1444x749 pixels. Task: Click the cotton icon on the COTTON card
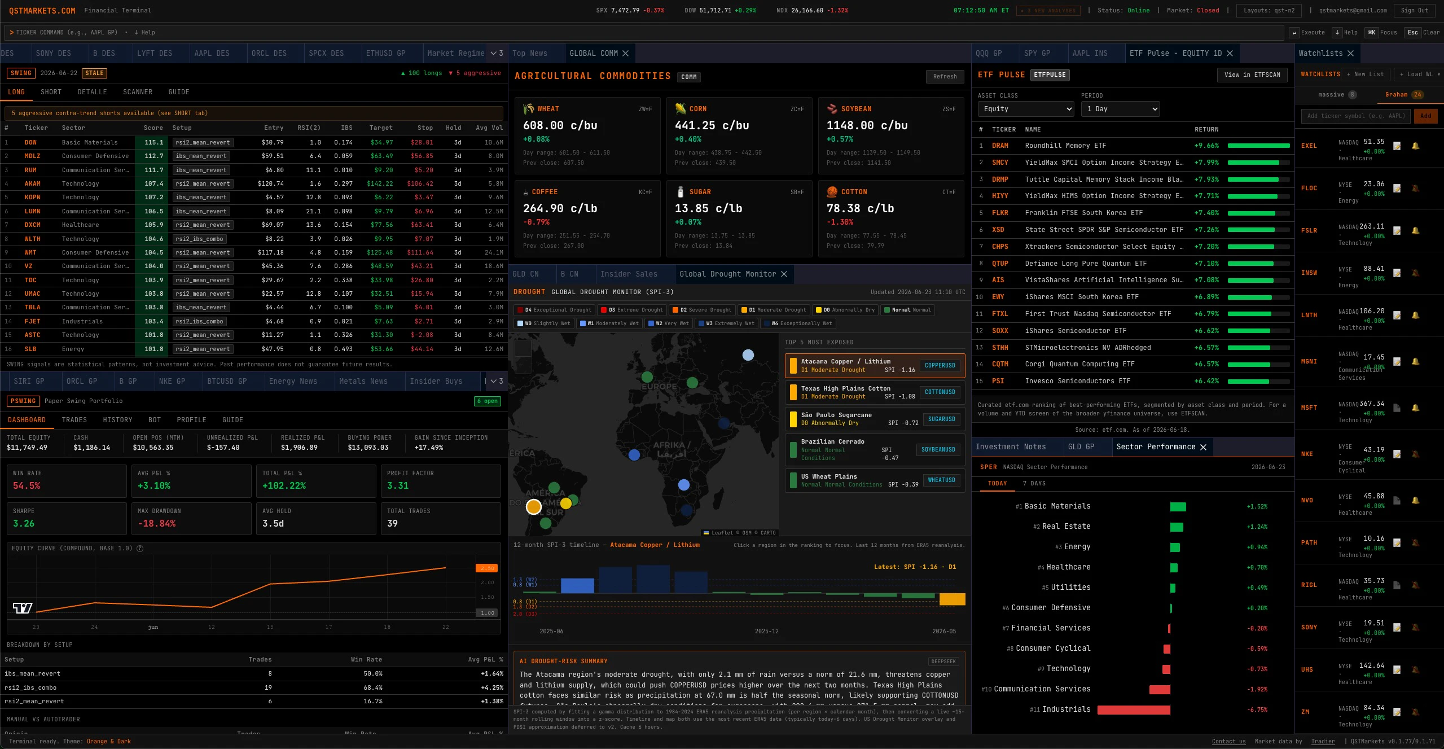(832, 192)
